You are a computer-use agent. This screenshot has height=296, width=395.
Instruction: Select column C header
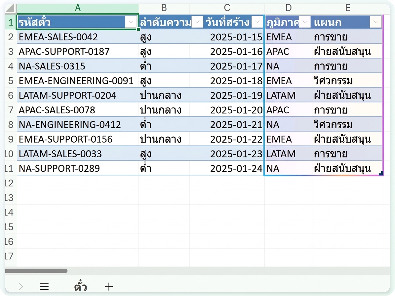[x=227, y=8]
